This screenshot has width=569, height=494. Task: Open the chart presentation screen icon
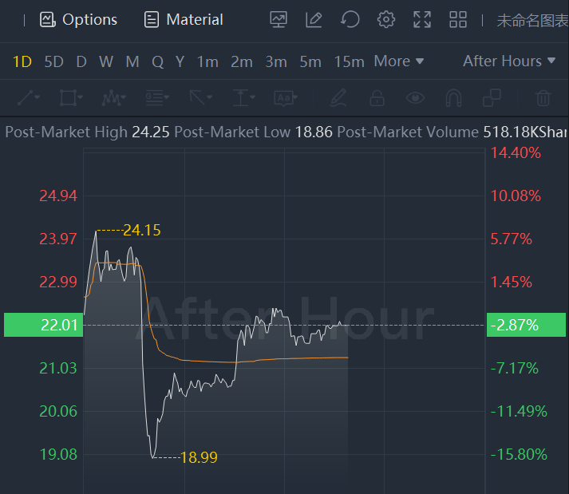tap(279, 20)
